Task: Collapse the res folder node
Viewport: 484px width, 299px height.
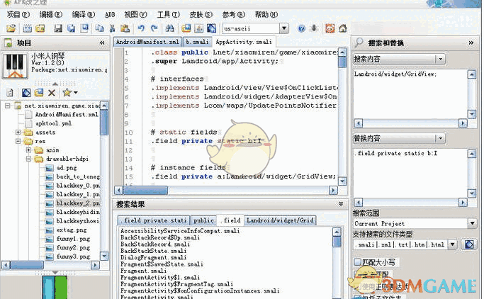Action: click(18, 141)
